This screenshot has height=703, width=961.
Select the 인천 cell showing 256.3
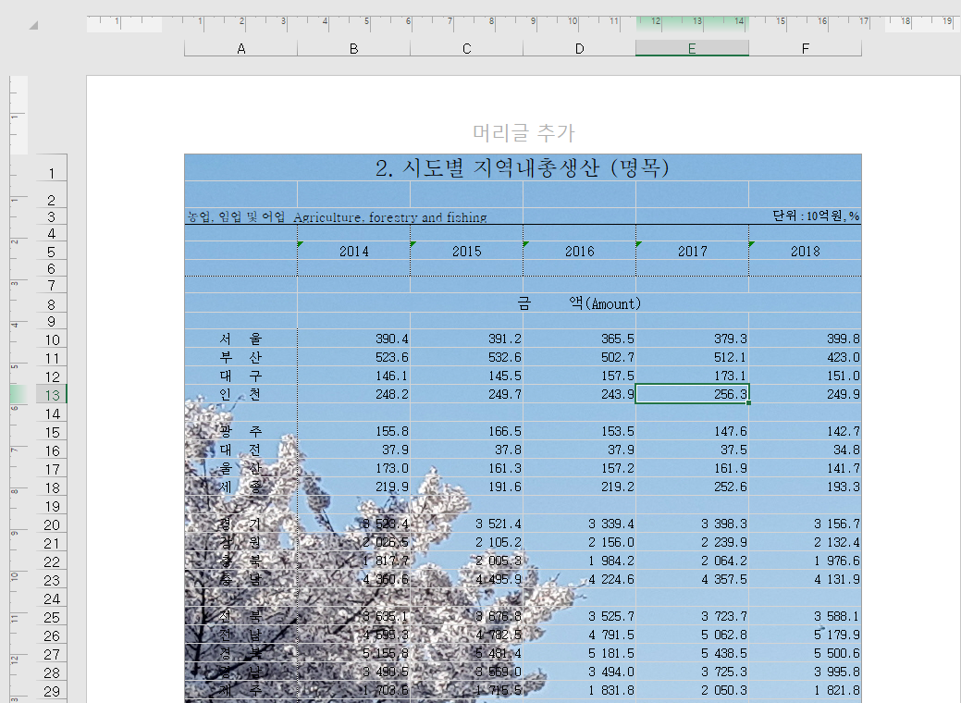coord(692,393)
